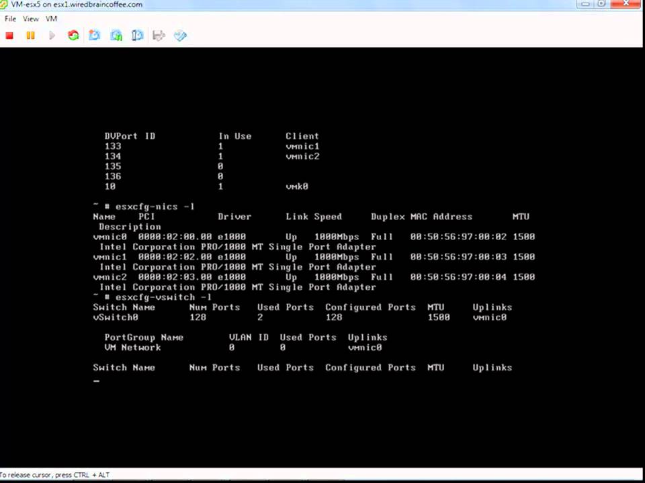645x483 pixels.
Task: Click MAC address 00:50:56:97:00:03
Action: click(458, 257)
